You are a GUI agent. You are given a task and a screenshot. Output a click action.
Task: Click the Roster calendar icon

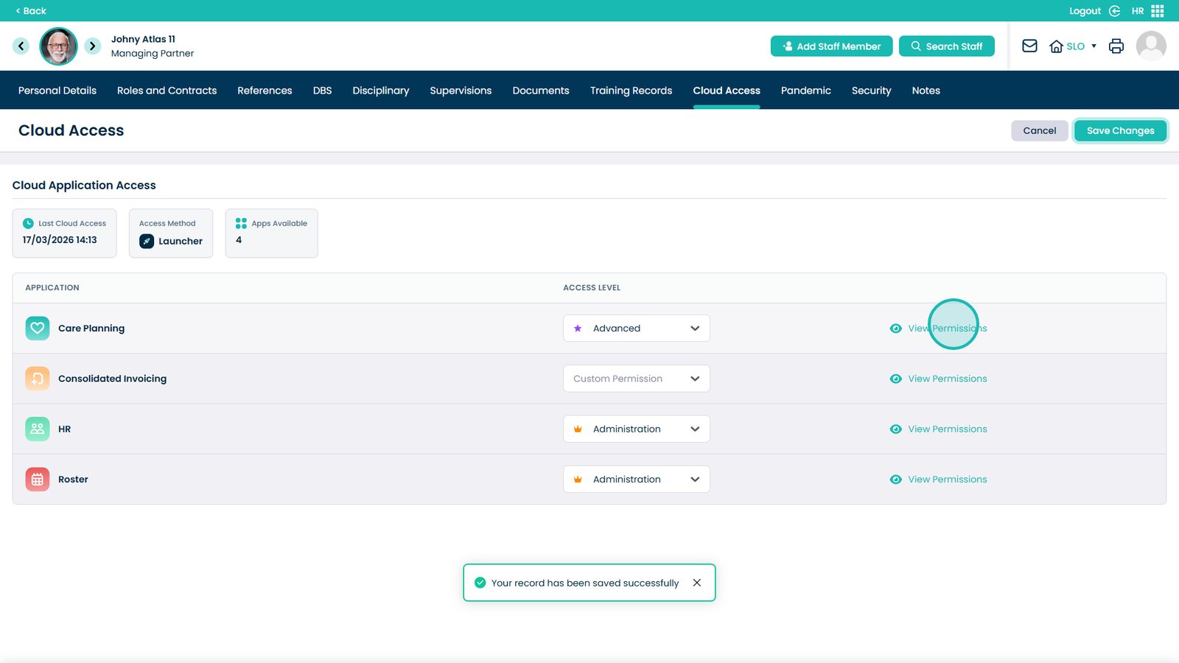[38, 480]
